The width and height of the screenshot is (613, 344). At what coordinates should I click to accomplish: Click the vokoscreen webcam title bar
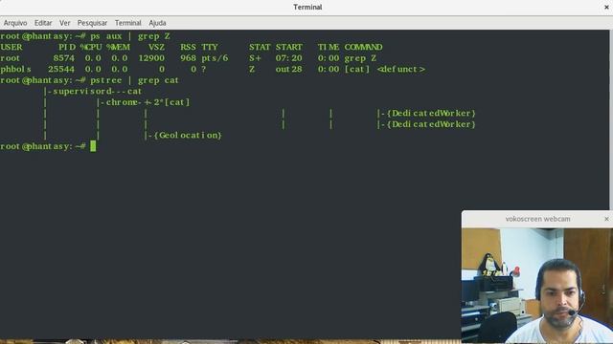537,219
